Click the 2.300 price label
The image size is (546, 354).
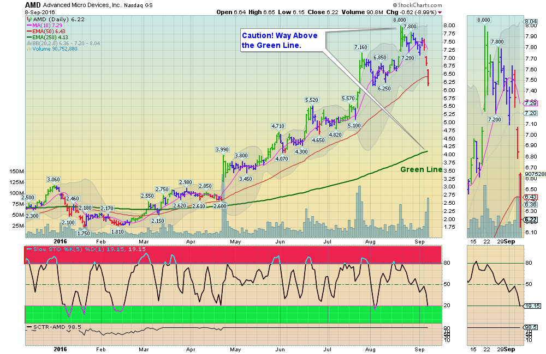pos(32,216)
